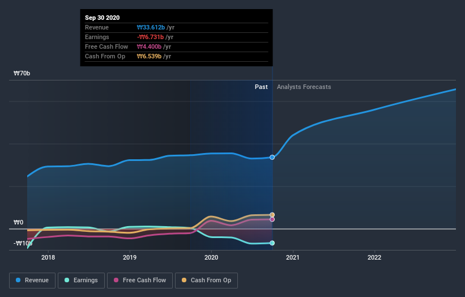Click the Sep 30 2020 tooltip date
Screen dimensions: 465x297
(x=103, y=18)
